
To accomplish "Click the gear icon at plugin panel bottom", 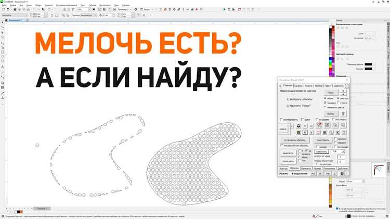I will pyautogui.click(x=342, y=173).
